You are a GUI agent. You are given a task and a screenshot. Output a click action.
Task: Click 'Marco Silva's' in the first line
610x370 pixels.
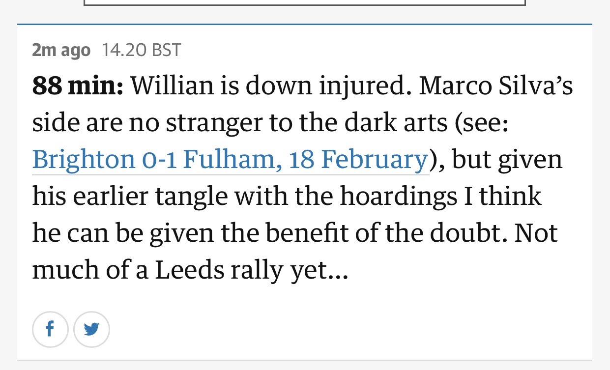tap(496, 85)
